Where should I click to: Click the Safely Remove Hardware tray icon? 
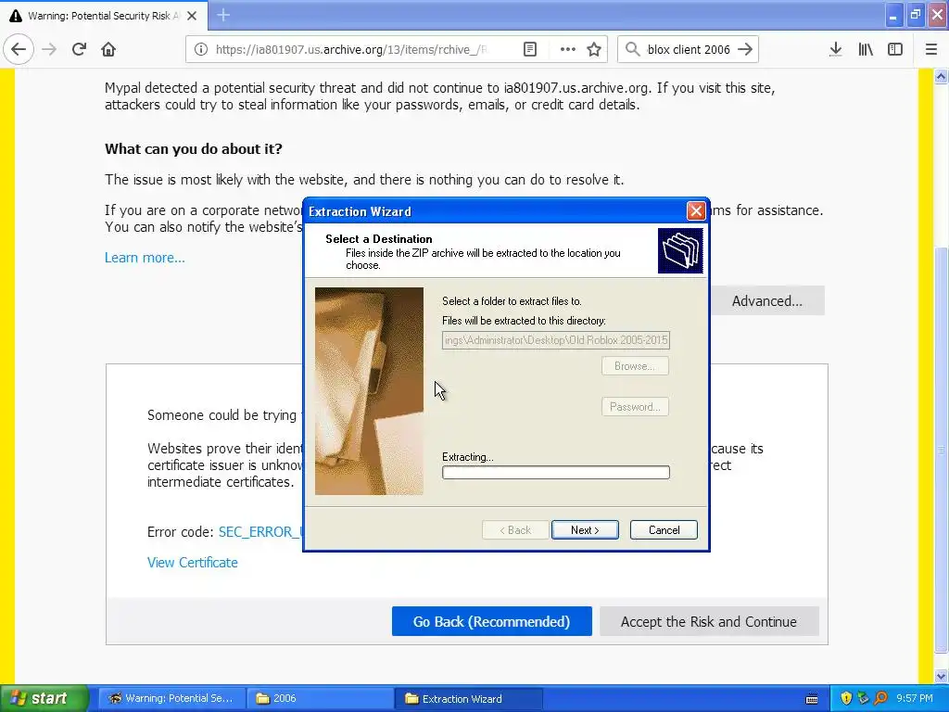tap(863, 698)
